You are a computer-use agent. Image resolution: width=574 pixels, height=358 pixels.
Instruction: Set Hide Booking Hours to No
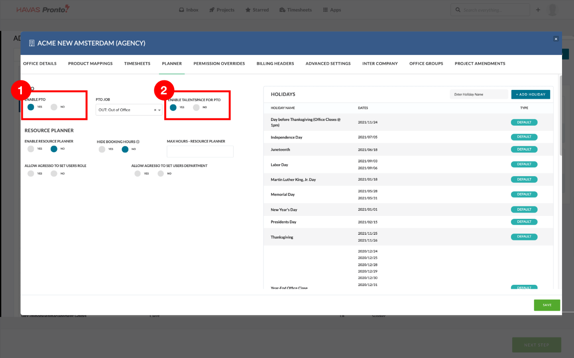[125, 149]
